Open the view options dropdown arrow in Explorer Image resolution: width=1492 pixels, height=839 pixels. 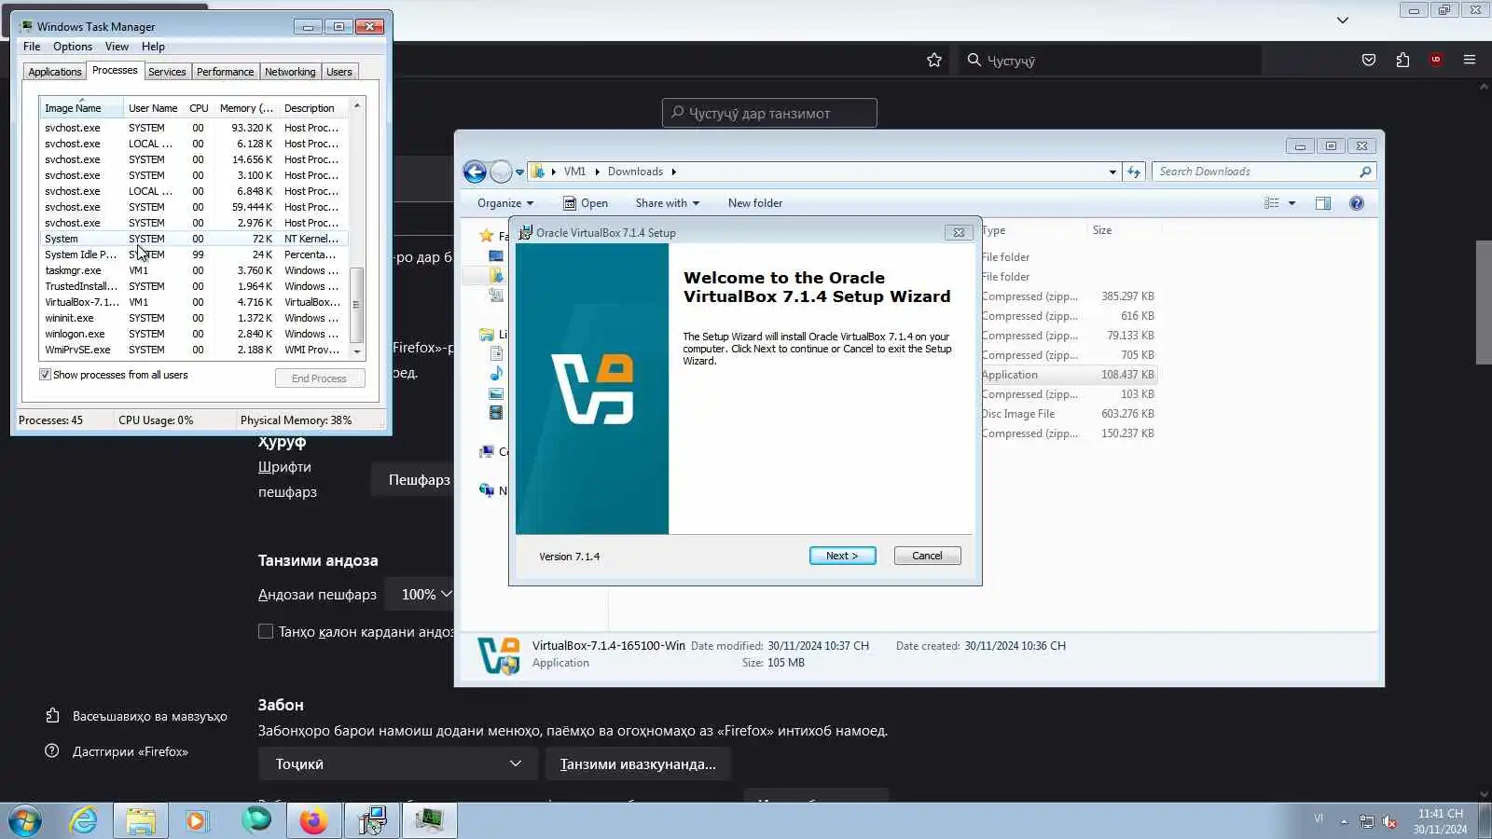1292,203
